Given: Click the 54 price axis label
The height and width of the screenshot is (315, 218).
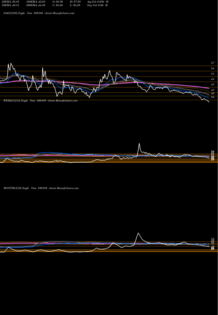Looking at the screenshot, I should point(213,69).
